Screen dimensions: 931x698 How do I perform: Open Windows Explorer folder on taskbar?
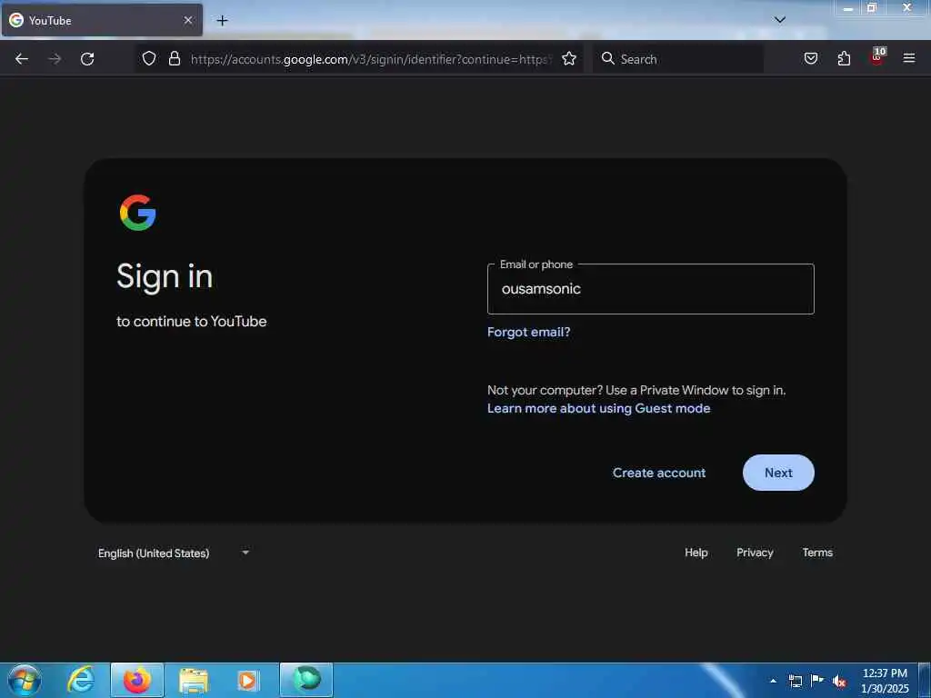(194, 680)
